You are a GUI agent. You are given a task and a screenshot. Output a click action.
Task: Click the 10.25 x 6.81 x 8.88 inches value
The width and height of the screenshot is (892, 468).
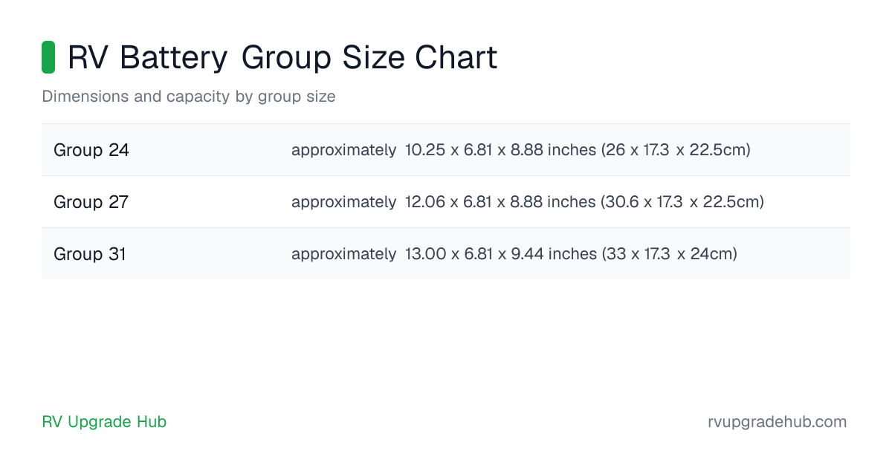click(500, 150)
